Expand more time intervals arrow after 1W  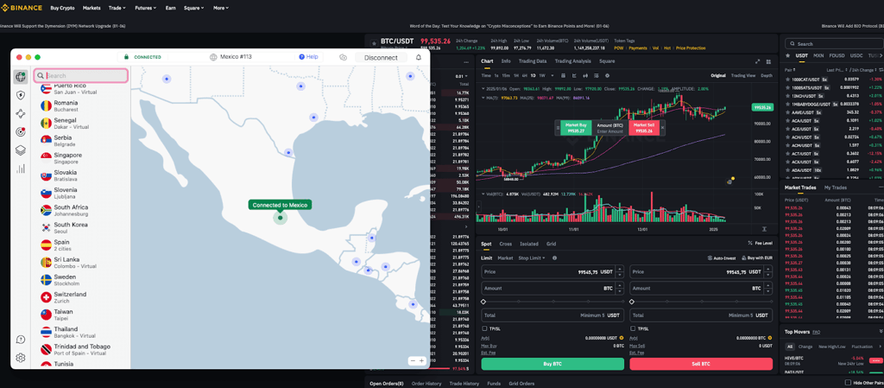[552, 75]
